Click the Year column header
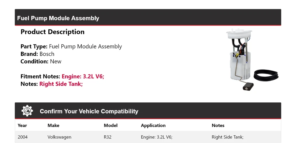Viewport: 296px width, 159px height. point(22,125)
